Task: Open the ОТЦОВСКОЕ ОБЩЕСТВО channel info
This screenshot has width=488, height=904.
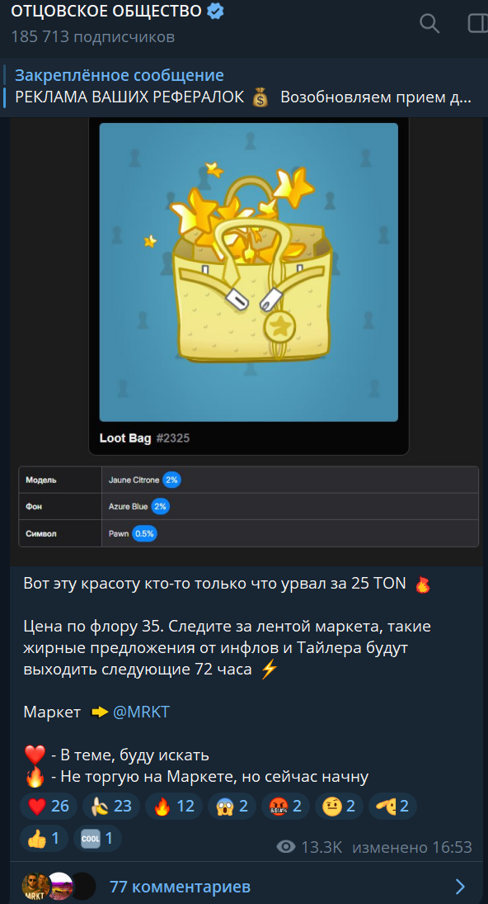Action: click(x=106, y=11)
